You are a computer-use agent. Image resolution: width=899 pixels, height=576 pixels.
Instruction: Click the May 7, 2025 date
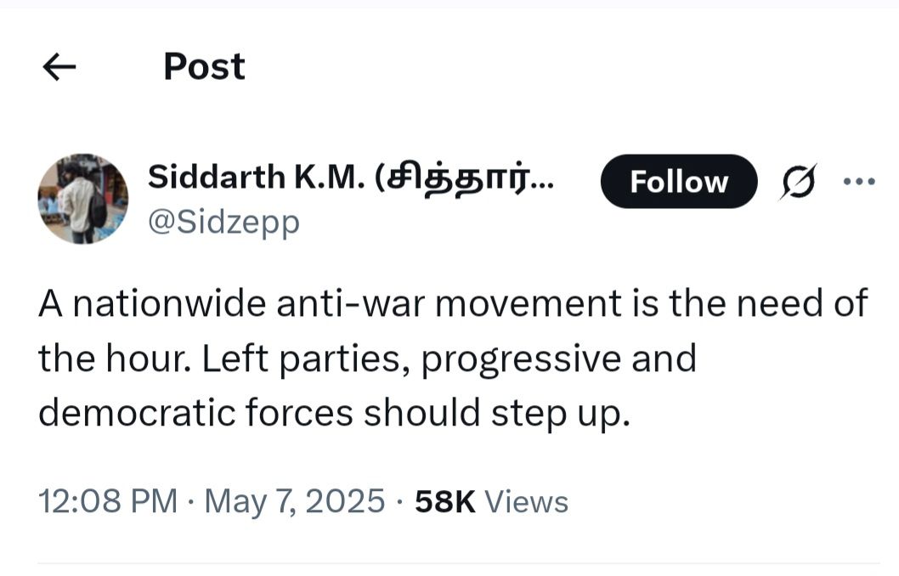point(295,501)
